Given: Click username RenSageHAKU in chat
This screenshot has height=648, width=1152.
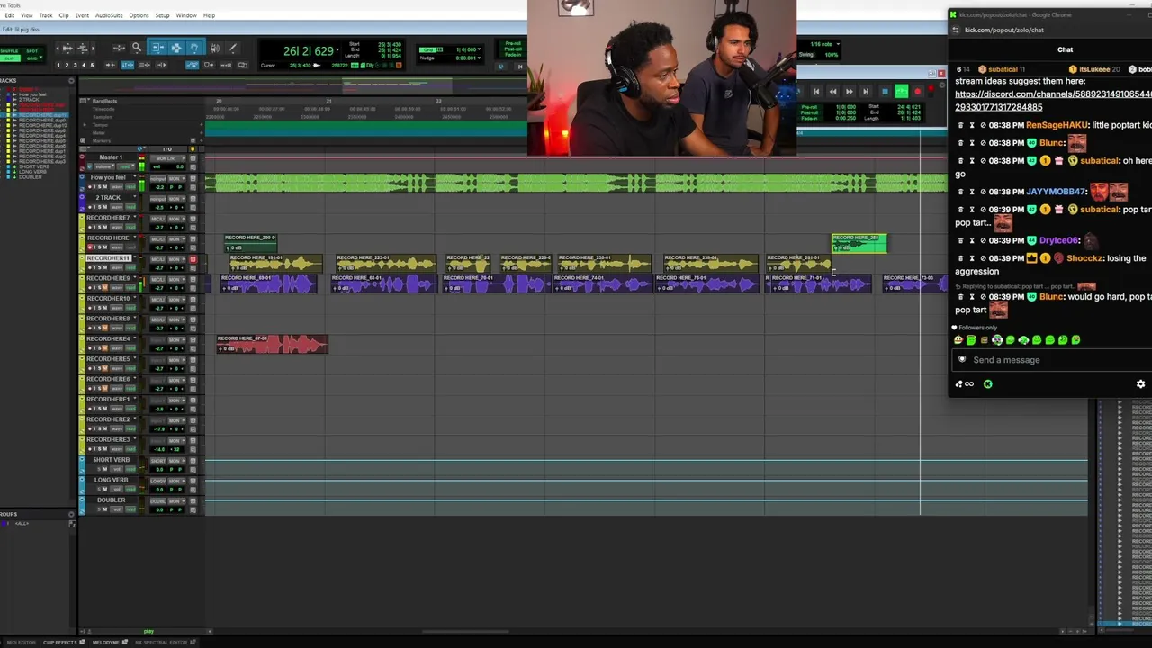Looking at the screenshot, I should click(x=1057, y=125).
